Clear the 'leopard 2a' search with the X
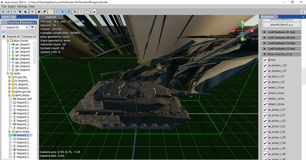Viewport: 306px width, 160px height. pos(27,27)
